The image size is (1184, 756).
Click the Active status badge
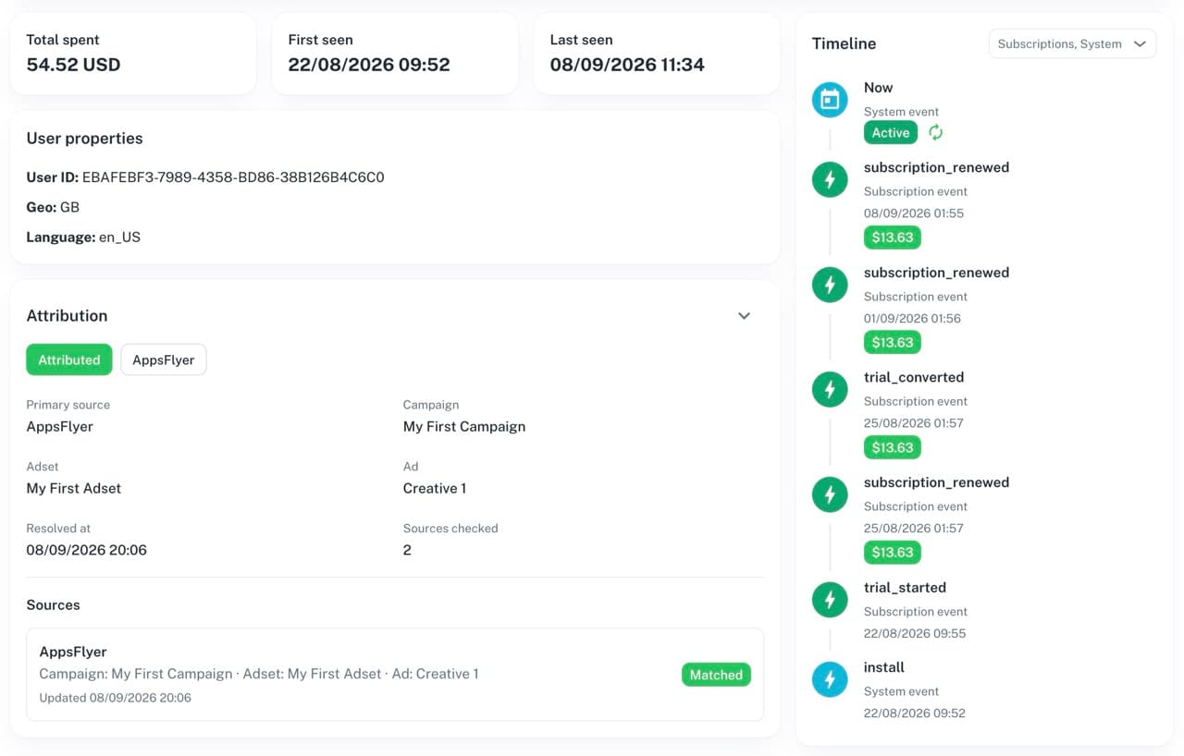891,132
